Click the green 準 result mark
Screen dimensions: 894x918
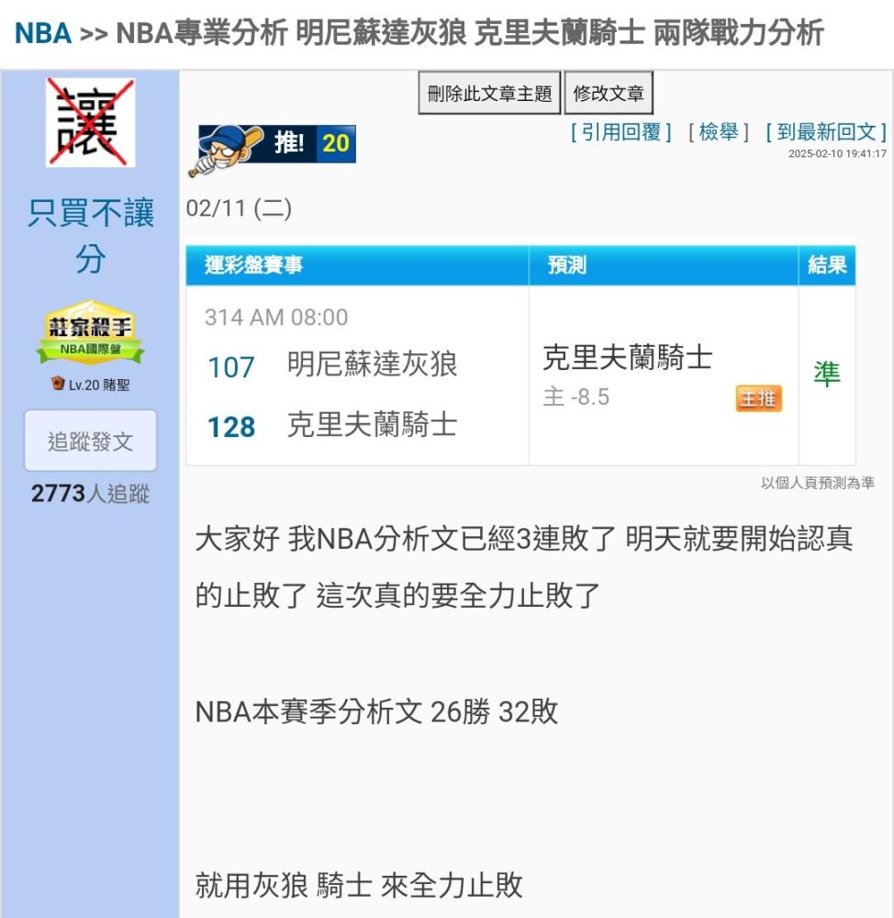[x=827, y=375]
